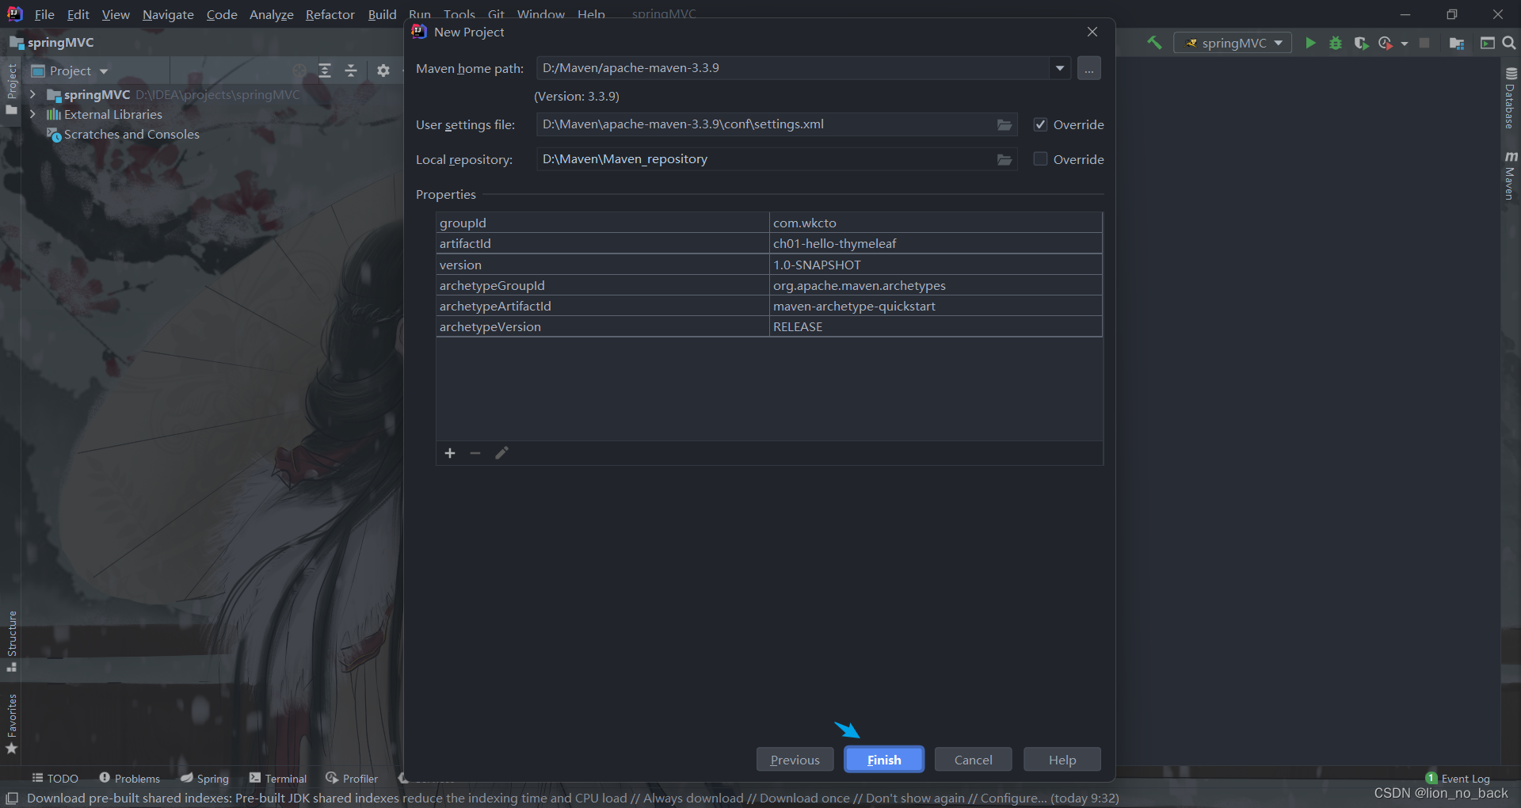Select Scratches and Consoles tree item
The image size is (1521, 808).
click(123, 135)
